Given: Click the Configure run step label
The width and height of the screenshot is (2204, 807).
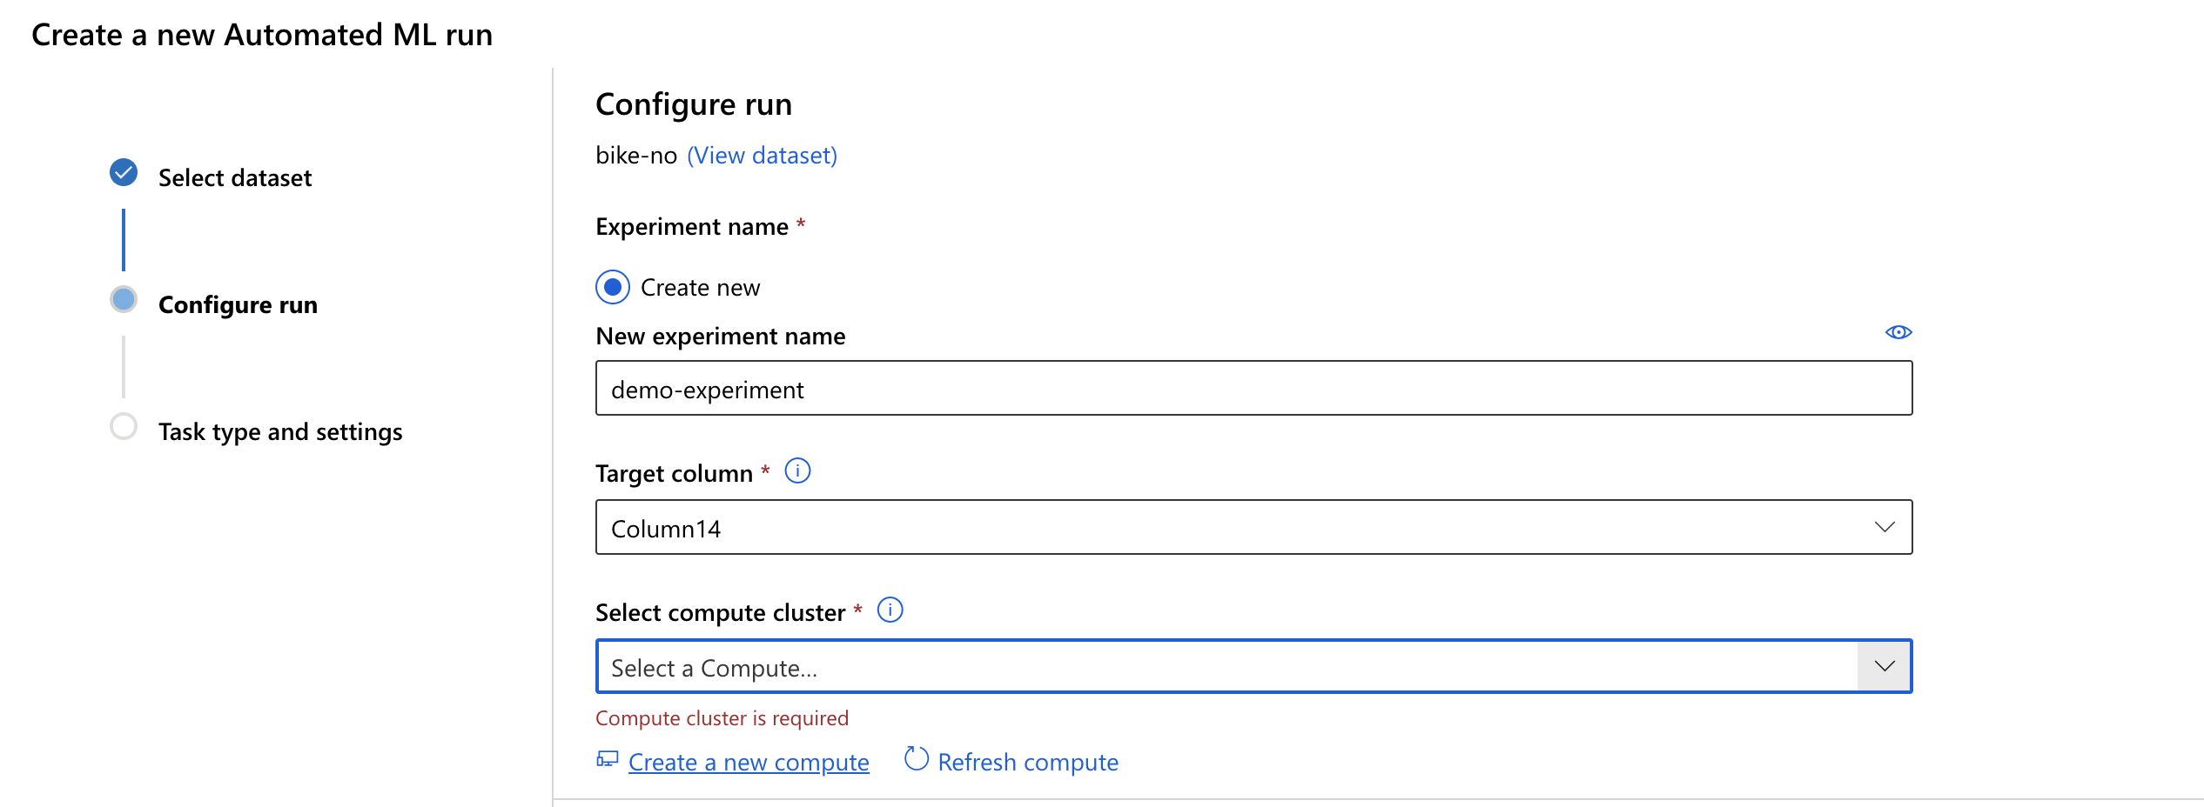Looking at the screenshot, I should [238, 305].
